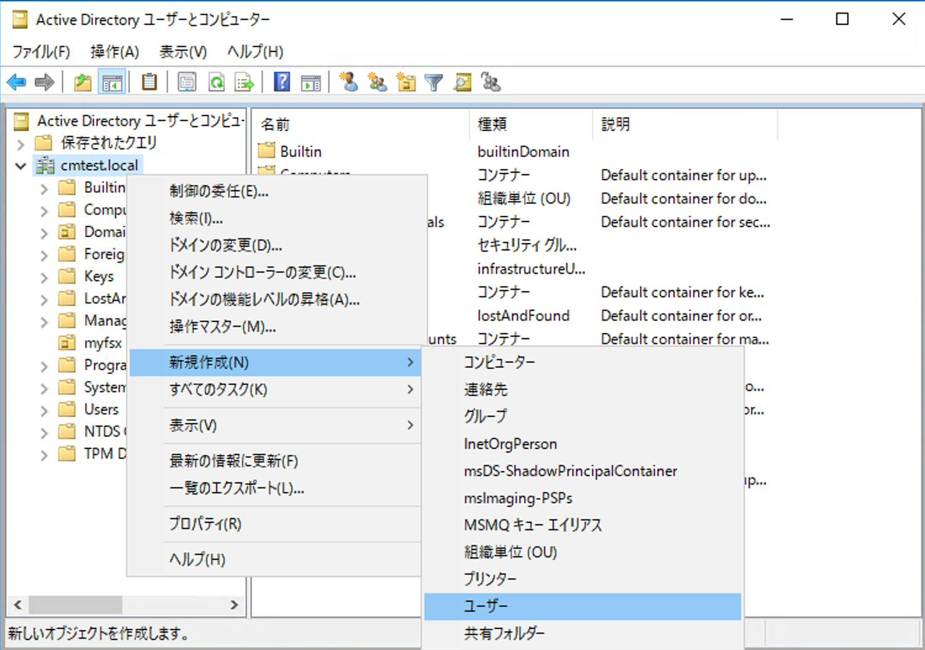Click the 名前 column header
This screenshot has width=925, height=650.
[x=361, y=125]
